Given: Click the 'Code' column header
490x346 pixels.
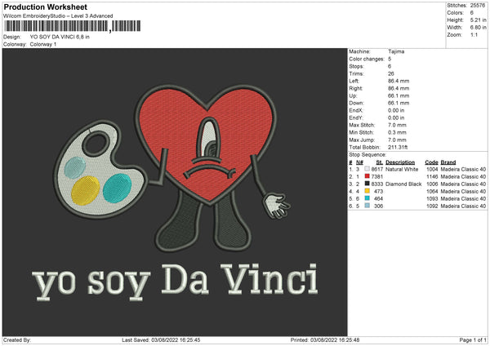Looking at the screenshot, I should [x=431, y=162].
